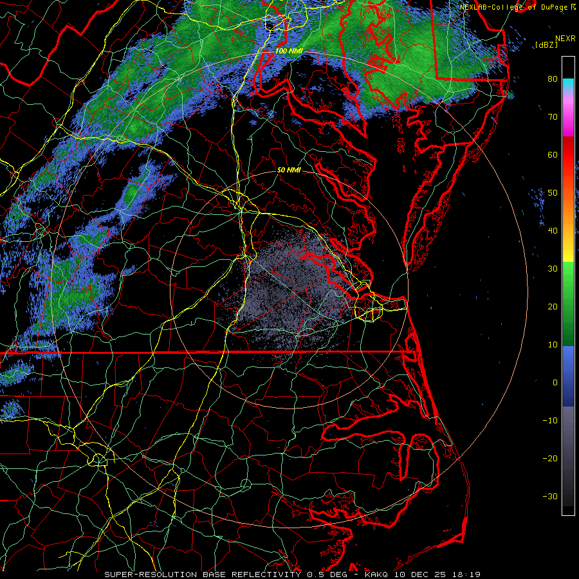Viewport: 579px width, 579px height.
Task: Click the -10 dBZ scale value
Action: tap(550, 420)
